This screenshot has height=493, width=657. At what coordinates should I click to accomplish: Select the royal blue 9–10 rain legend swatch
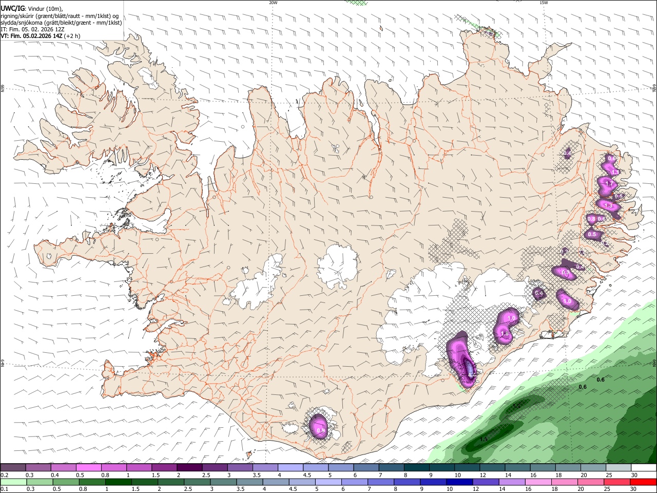point(433,482)
